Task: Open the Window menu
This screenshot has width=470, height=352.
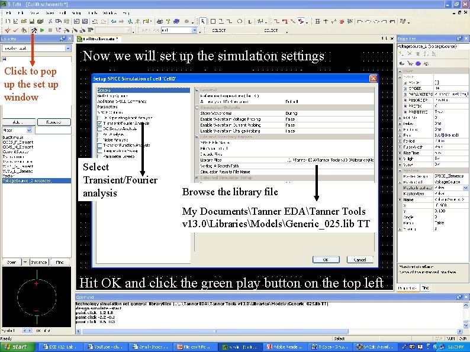Action: pyautogui.click(x=110, y=13)
